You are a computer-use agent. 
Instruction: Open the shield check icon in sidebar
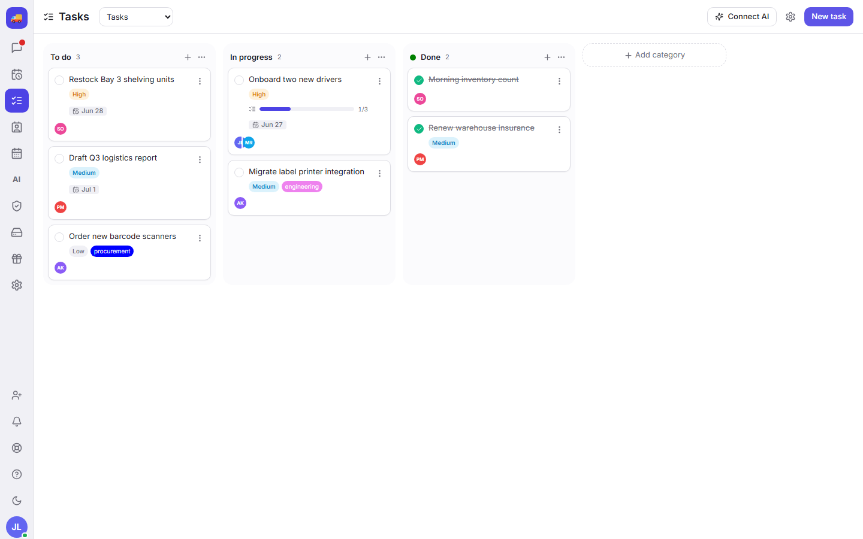[x=17, y=206]
